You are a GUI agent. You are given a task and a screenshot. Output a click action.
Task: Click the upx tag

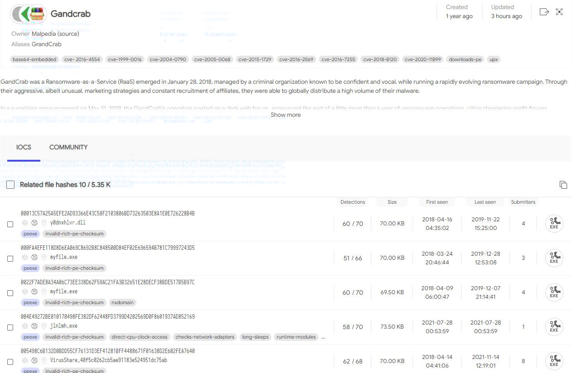(x=494, y=59)
